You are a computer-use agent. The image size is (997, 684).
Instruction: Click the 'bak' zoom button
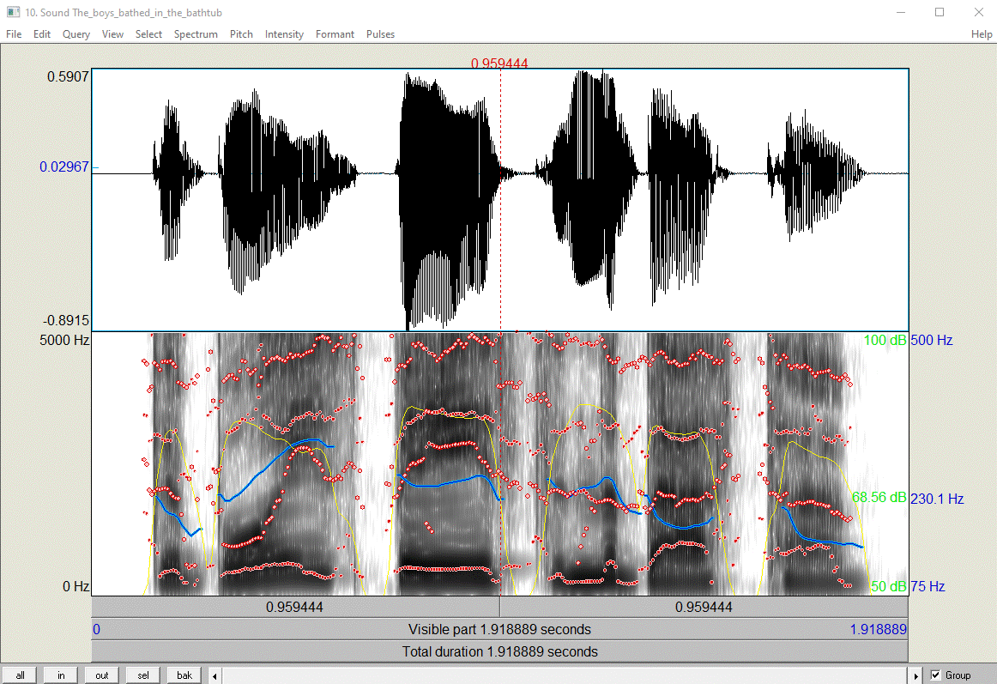184,675
